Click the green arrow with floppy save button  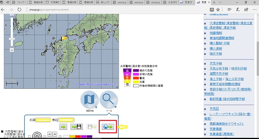(77, 127)
